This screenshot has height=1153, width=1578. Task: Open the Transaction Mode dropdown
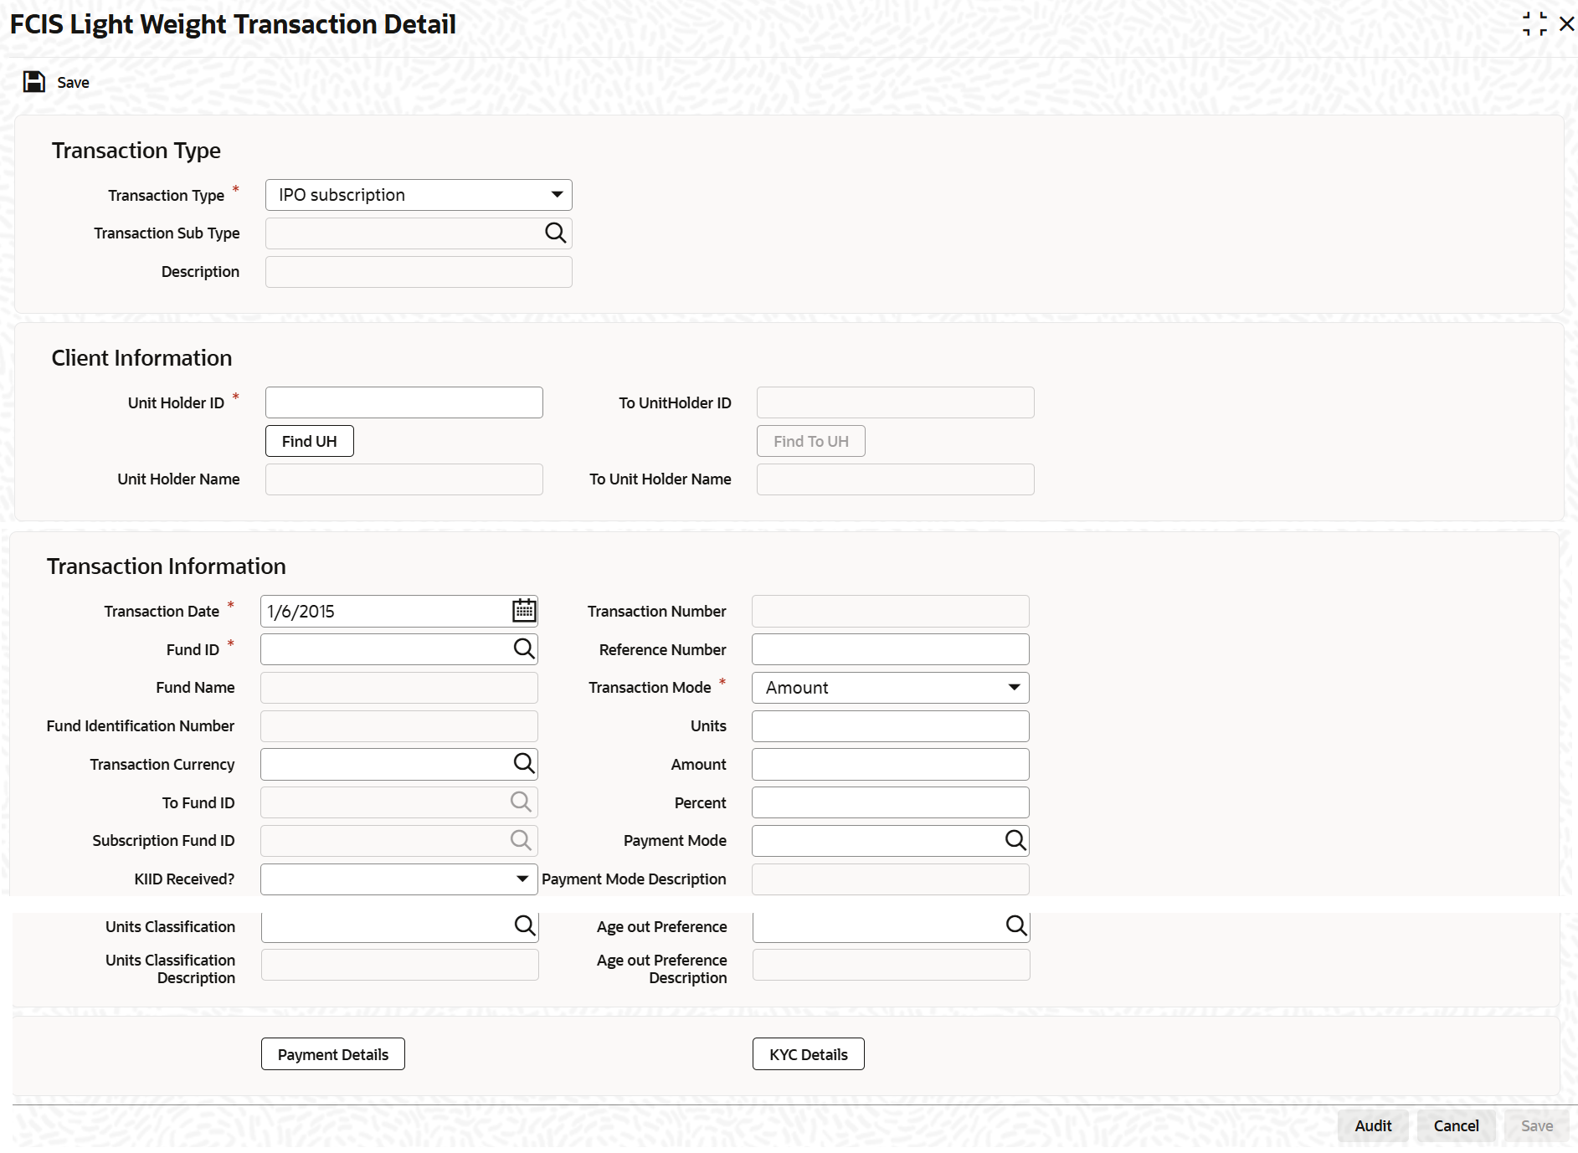[891, 688]
